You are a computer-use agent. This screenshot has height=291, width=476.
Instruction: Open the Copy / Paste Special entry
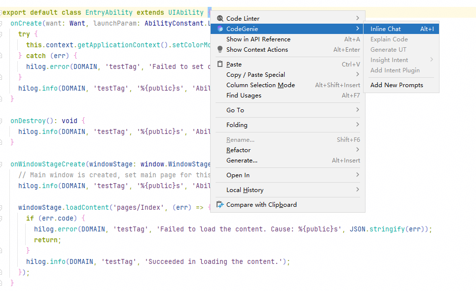256,75
